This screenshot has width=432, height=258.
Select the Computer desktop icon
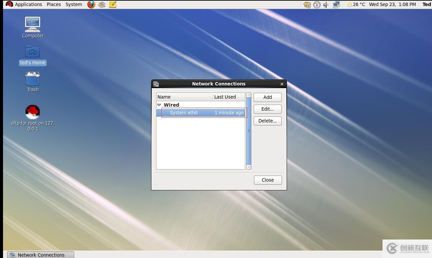pyautogui.click(x=33, y=27)
